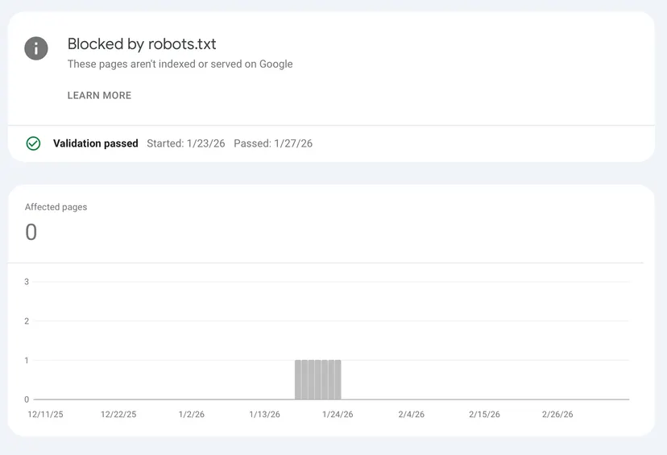Click the 1/13/26 date axis label
The height and width of the screenshot is (455, 667).
click(x=264, y=415)
